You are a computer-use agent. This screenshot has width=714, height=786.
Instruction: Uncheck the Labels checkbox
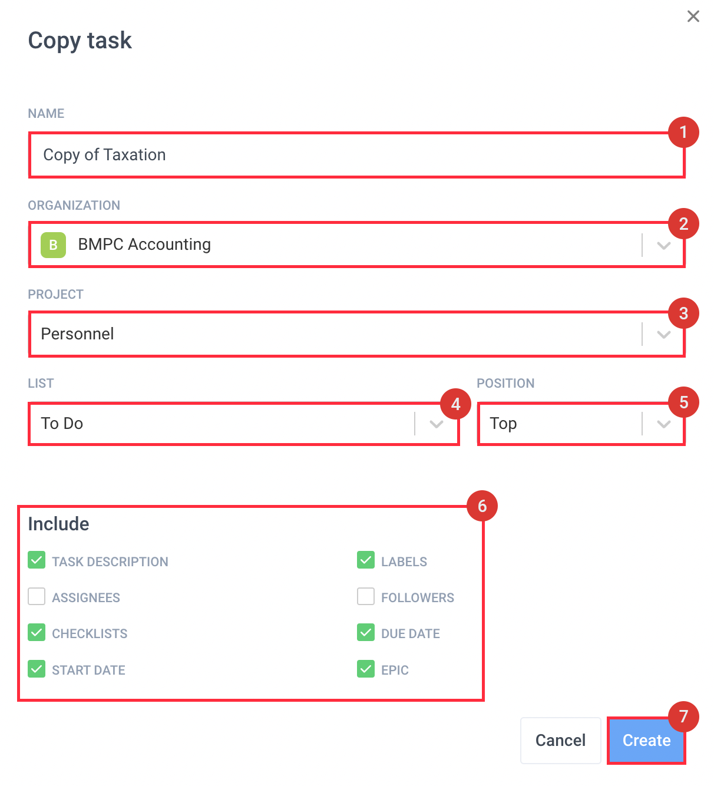(366, 560)
